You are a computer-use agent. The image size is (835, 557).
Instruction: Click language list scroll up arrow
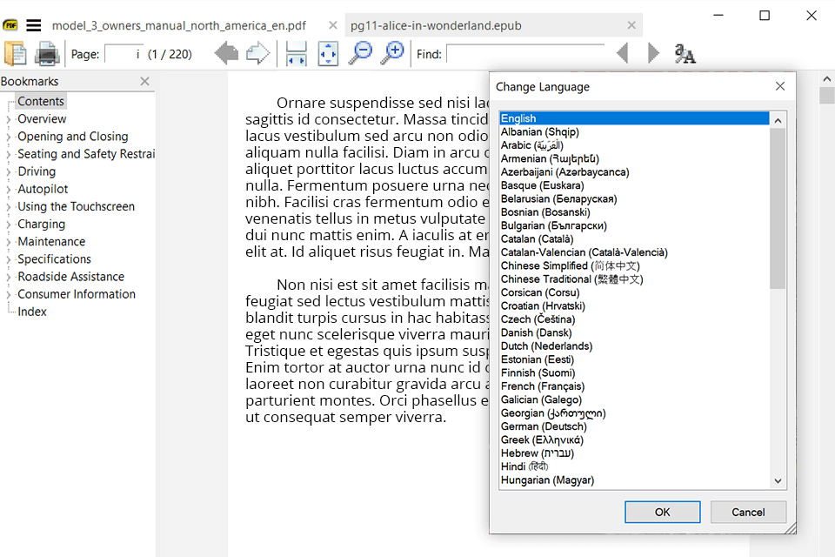778,120
